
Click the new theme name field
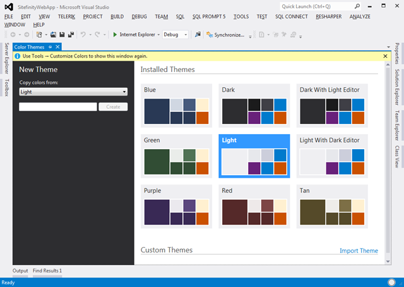58,107
